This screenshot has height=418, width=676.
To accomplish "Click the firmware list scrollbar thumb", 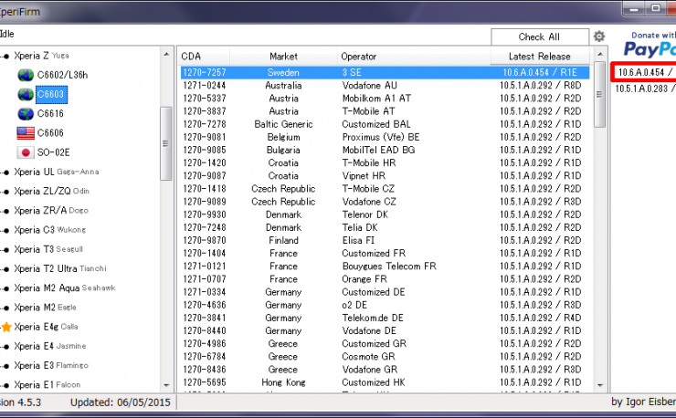I will [x=599, y=94].
